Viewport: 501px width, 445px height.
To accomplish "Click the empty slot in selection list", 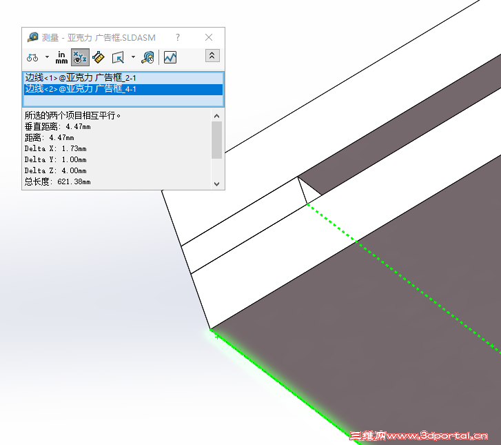I will pos(123,100).
